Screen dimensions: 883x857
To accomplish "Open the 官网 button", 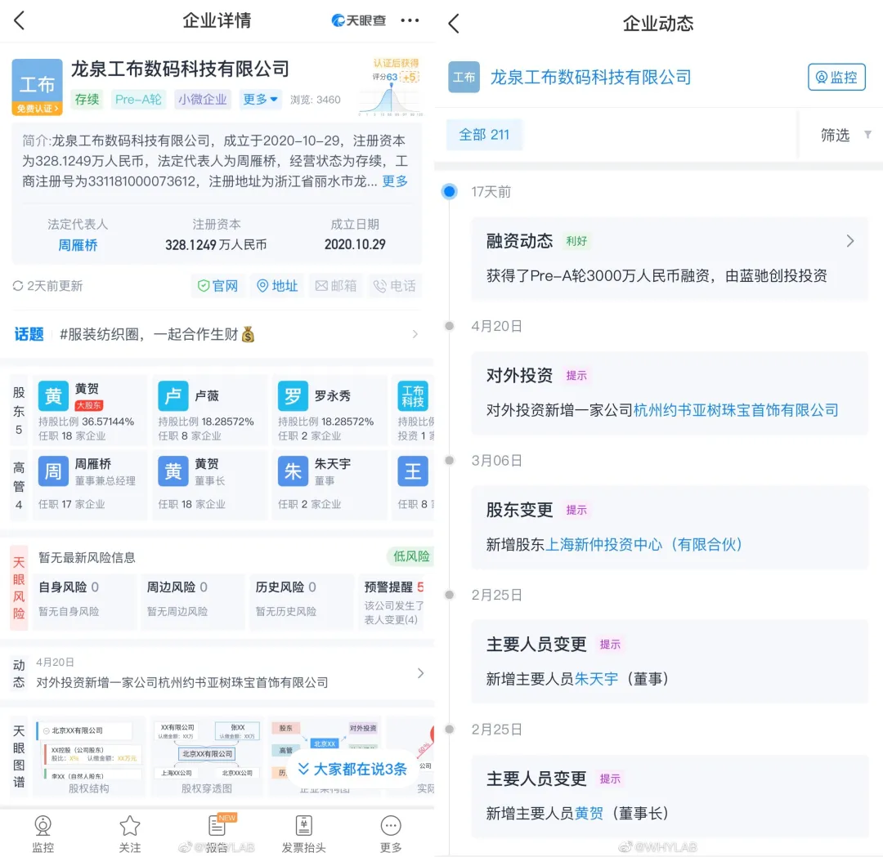I will point(217,286).
